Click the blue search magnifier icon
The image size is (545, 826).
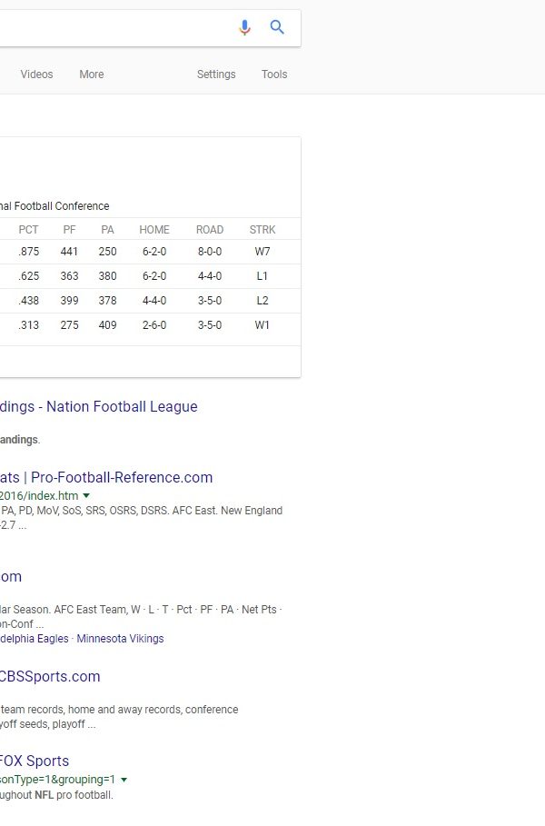[277, 27]
